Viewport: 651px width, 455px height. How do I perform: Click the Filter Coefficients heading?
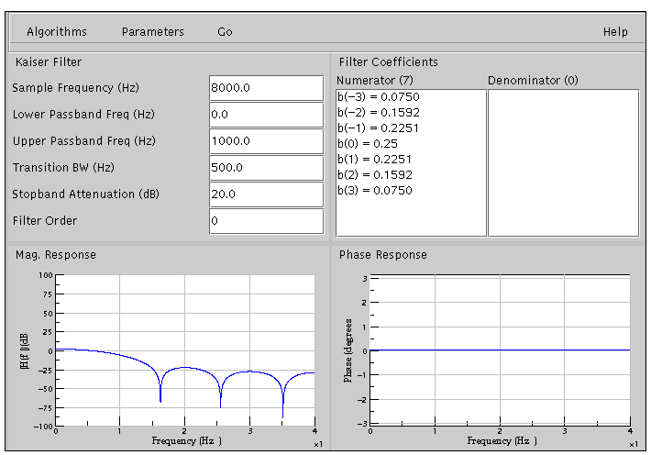coord(388,62)
